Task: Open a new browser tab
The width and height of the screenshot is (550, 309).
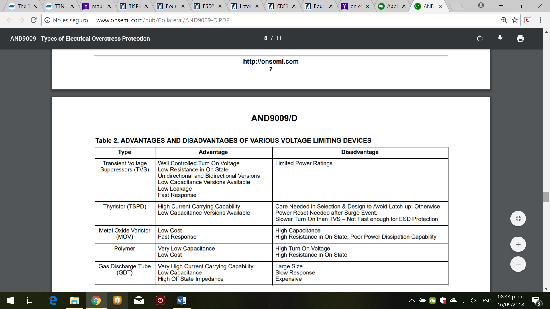Action: click(457, 6)
